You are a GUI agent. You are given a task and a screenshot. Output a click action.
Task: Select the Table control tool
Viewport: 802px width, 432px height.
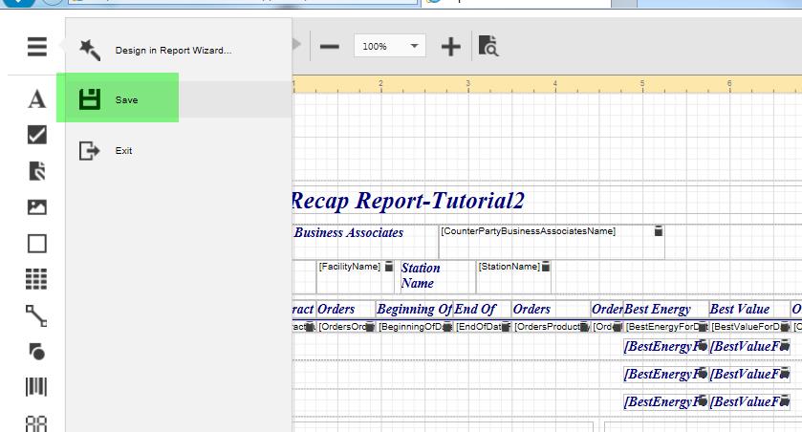click(36, 279)
